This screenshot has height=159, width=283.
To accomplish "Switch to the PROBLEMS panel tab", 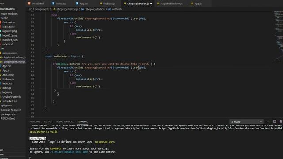I will 35,122.
